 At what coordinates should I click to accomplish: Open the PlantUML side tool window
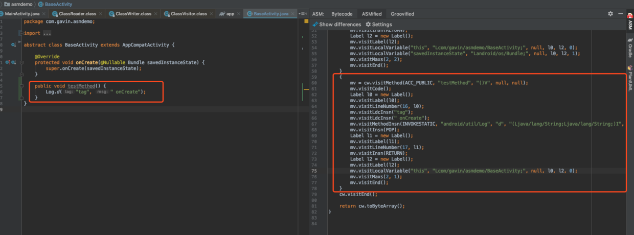[629, 79]
